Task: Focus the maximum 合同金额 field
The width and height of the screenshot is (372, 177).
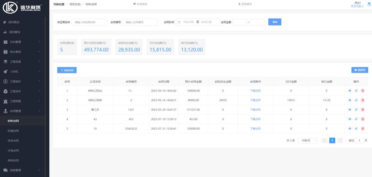Action: coord(257,22)
